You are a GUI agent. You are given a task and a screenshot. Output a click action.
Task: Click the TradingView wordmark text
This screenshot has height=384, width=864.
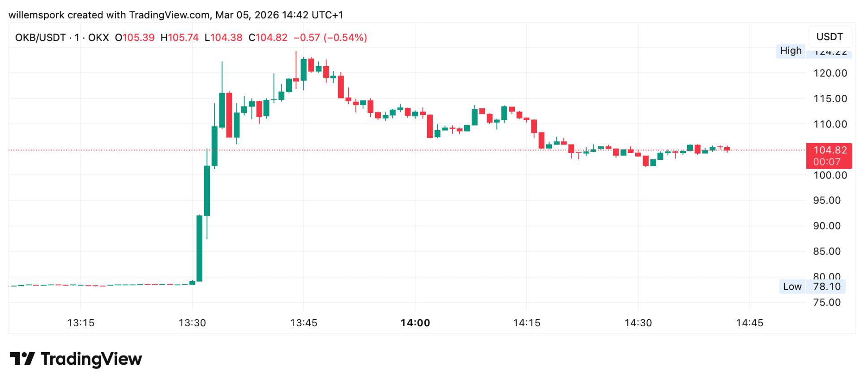[x=91, y=359]
